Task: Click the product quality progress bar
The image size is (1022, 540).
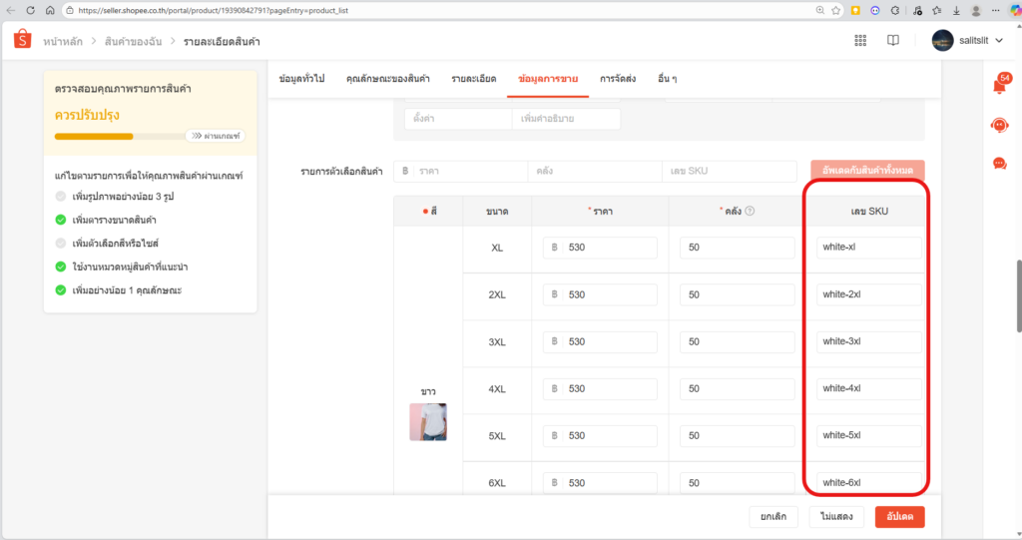Action: 120,136
